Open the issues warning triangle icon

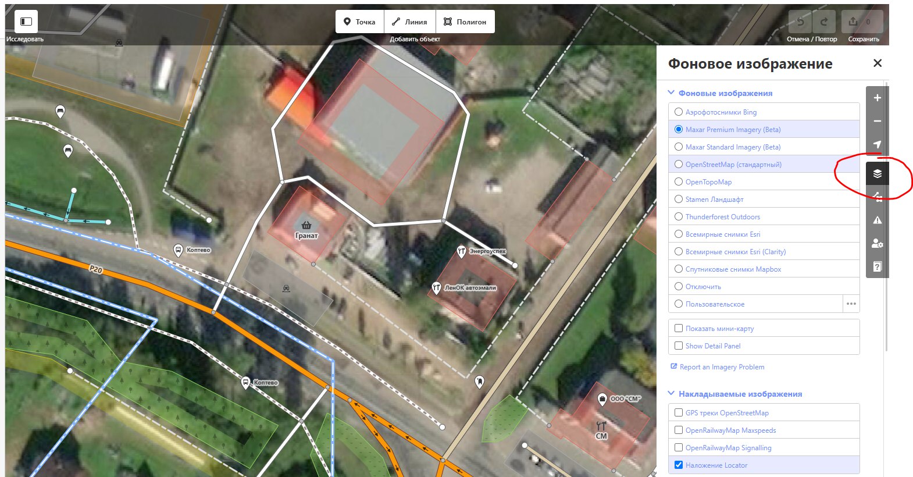[x=878, y=220]
